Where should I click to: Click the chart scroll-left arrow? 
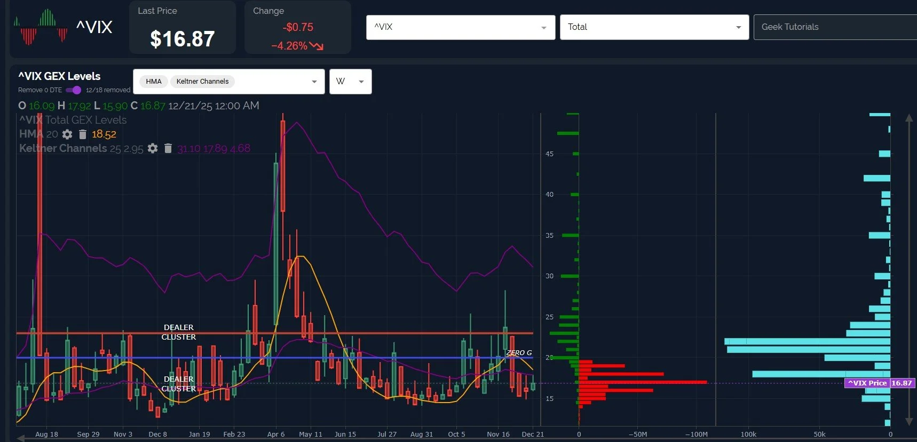[21, 438]
